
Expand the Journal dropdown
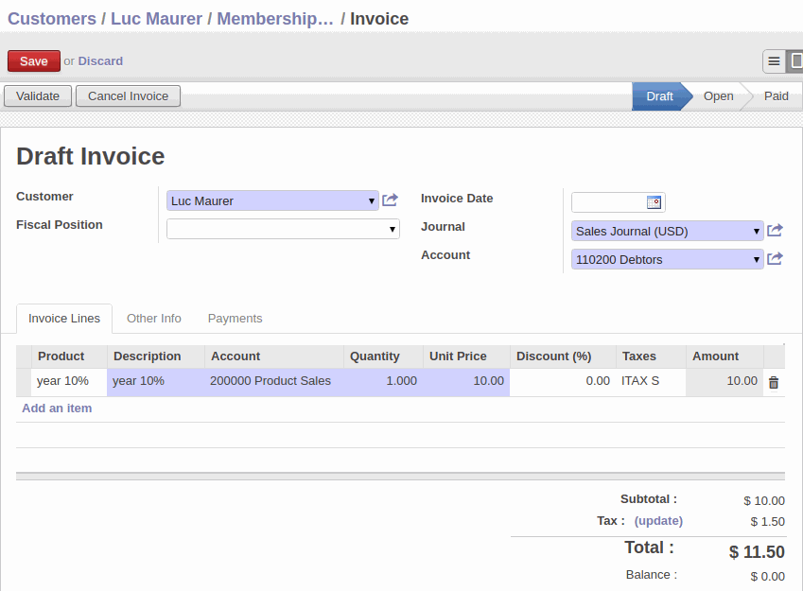coord(757,231)
